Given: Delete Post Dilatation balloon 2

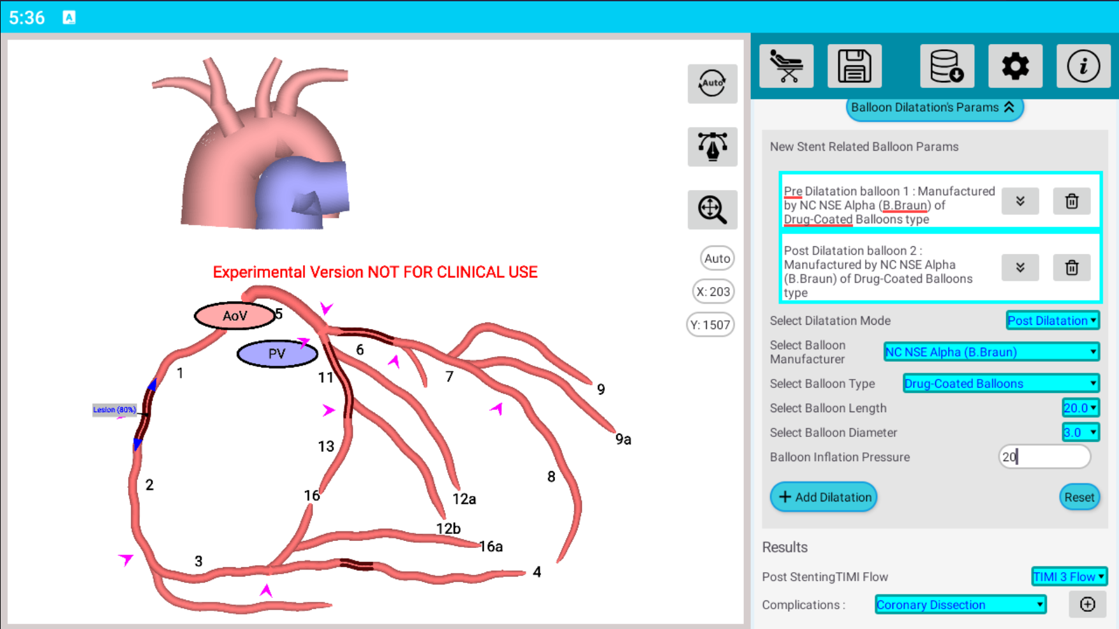Looking at the screenshot, I should tap(1071, 268).
